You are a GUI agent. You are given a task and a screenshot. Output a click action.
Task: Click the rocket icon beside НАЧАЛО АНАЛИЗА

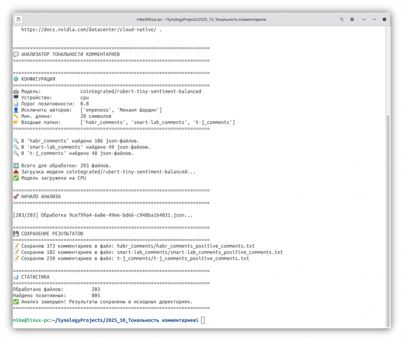click(16, 196)
